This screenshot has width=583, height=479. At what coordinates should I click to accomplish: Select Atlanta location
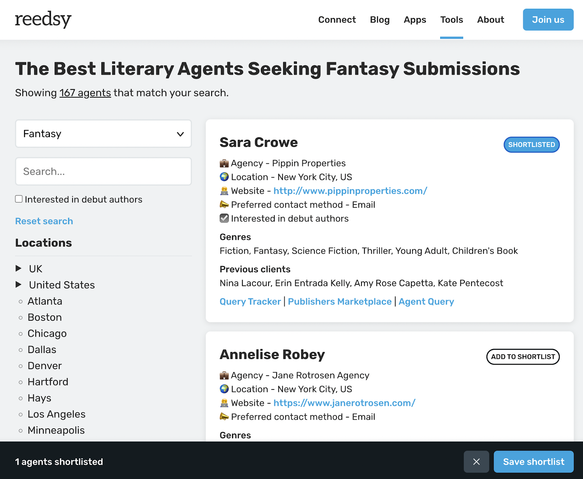coord(45,301)
